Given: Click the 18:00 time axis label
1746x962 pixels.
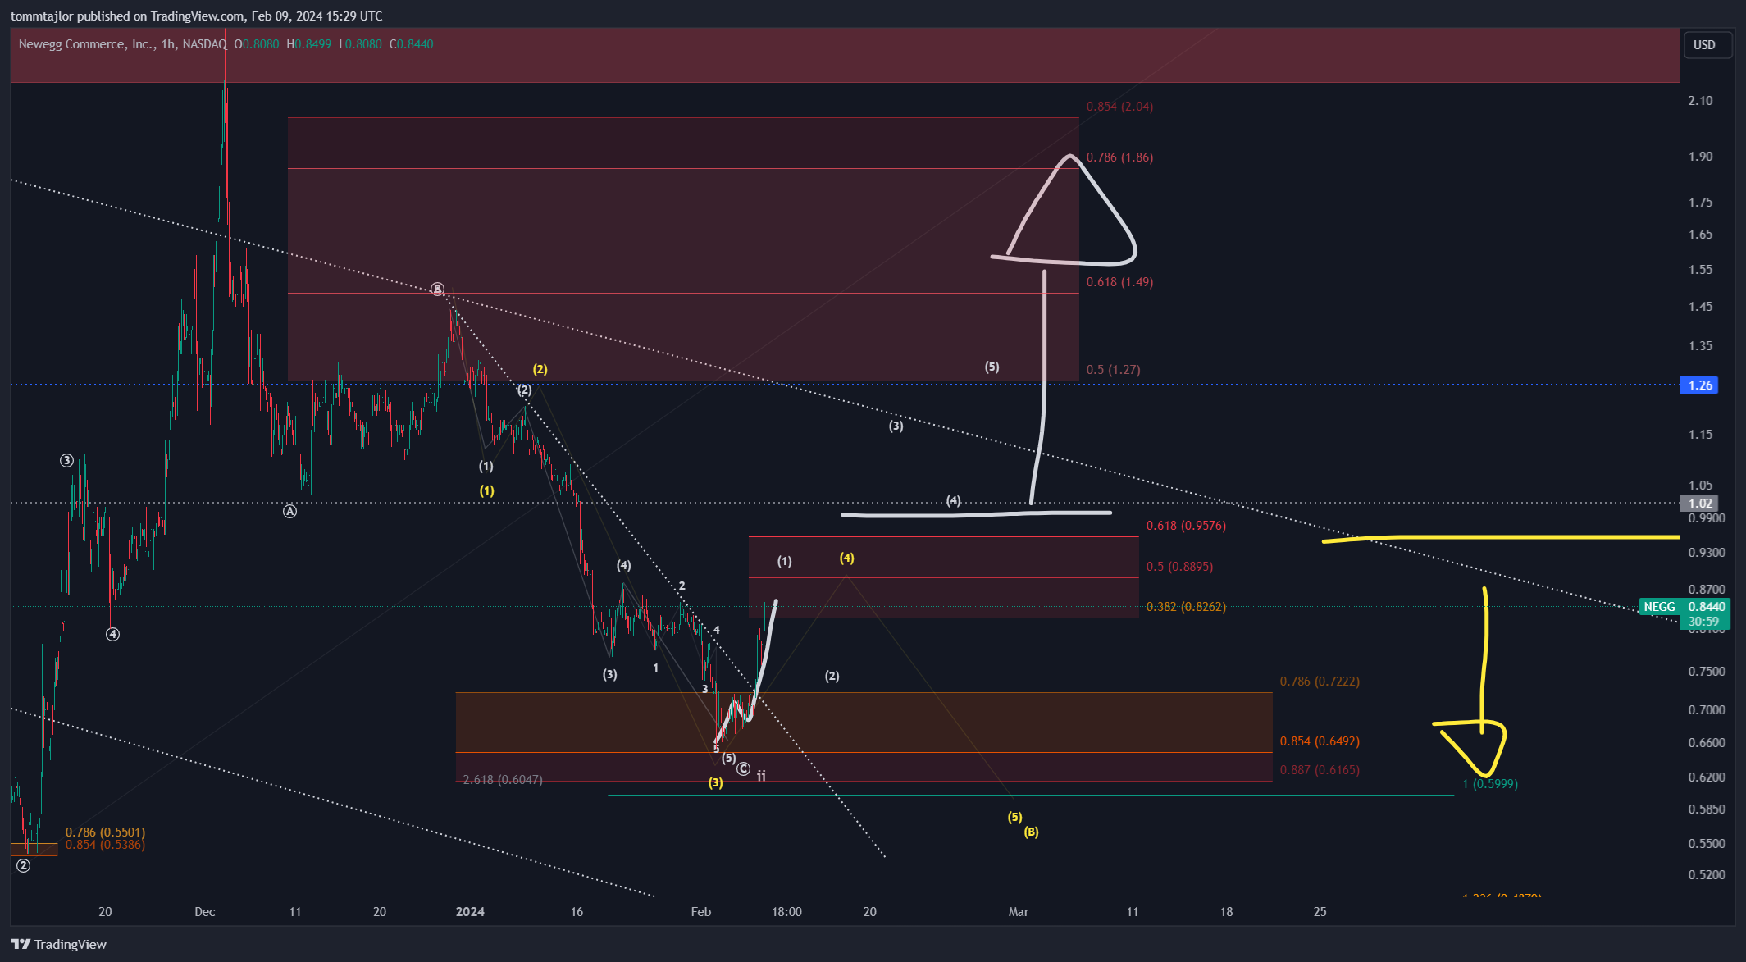Looking at the screenshot, I should point(786,912).
